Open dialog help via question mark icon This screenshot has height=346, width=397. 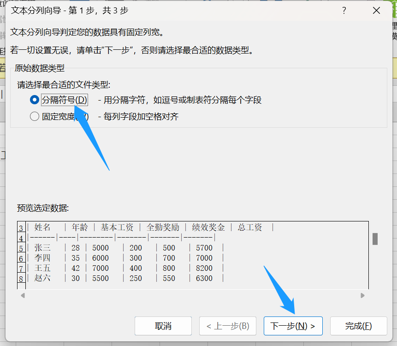coord(344,10)
